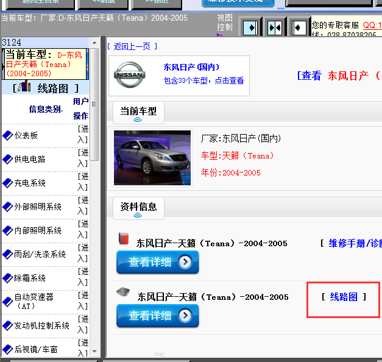Click the blue diamond icon next to 除霜系统

tap(7, 278)
